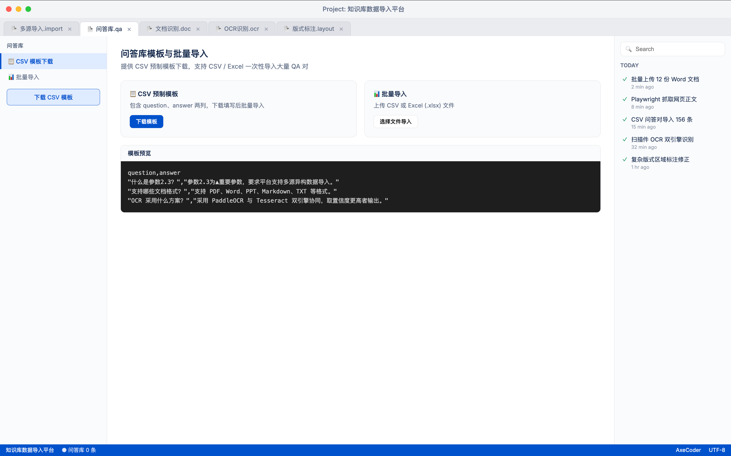Close the OCR识别.ocr tab
The image size is (731, 456).
pos(266,29)
